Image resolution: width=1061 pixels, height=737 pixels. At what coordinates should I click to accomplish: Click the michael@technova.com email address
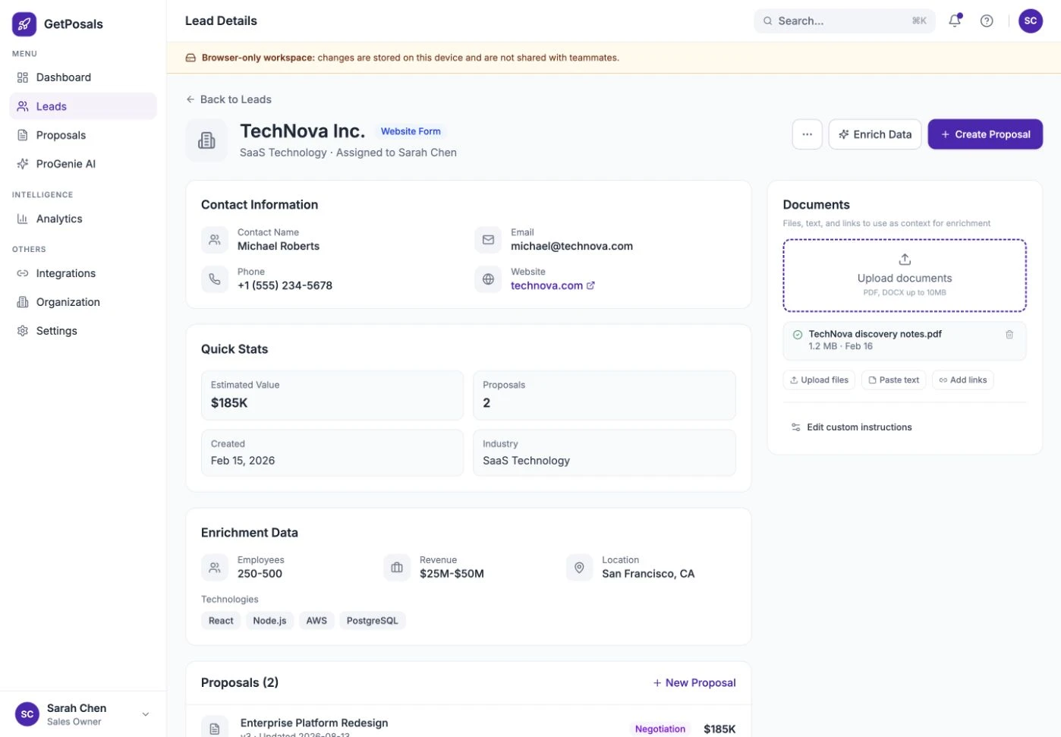tap(571, 247)
